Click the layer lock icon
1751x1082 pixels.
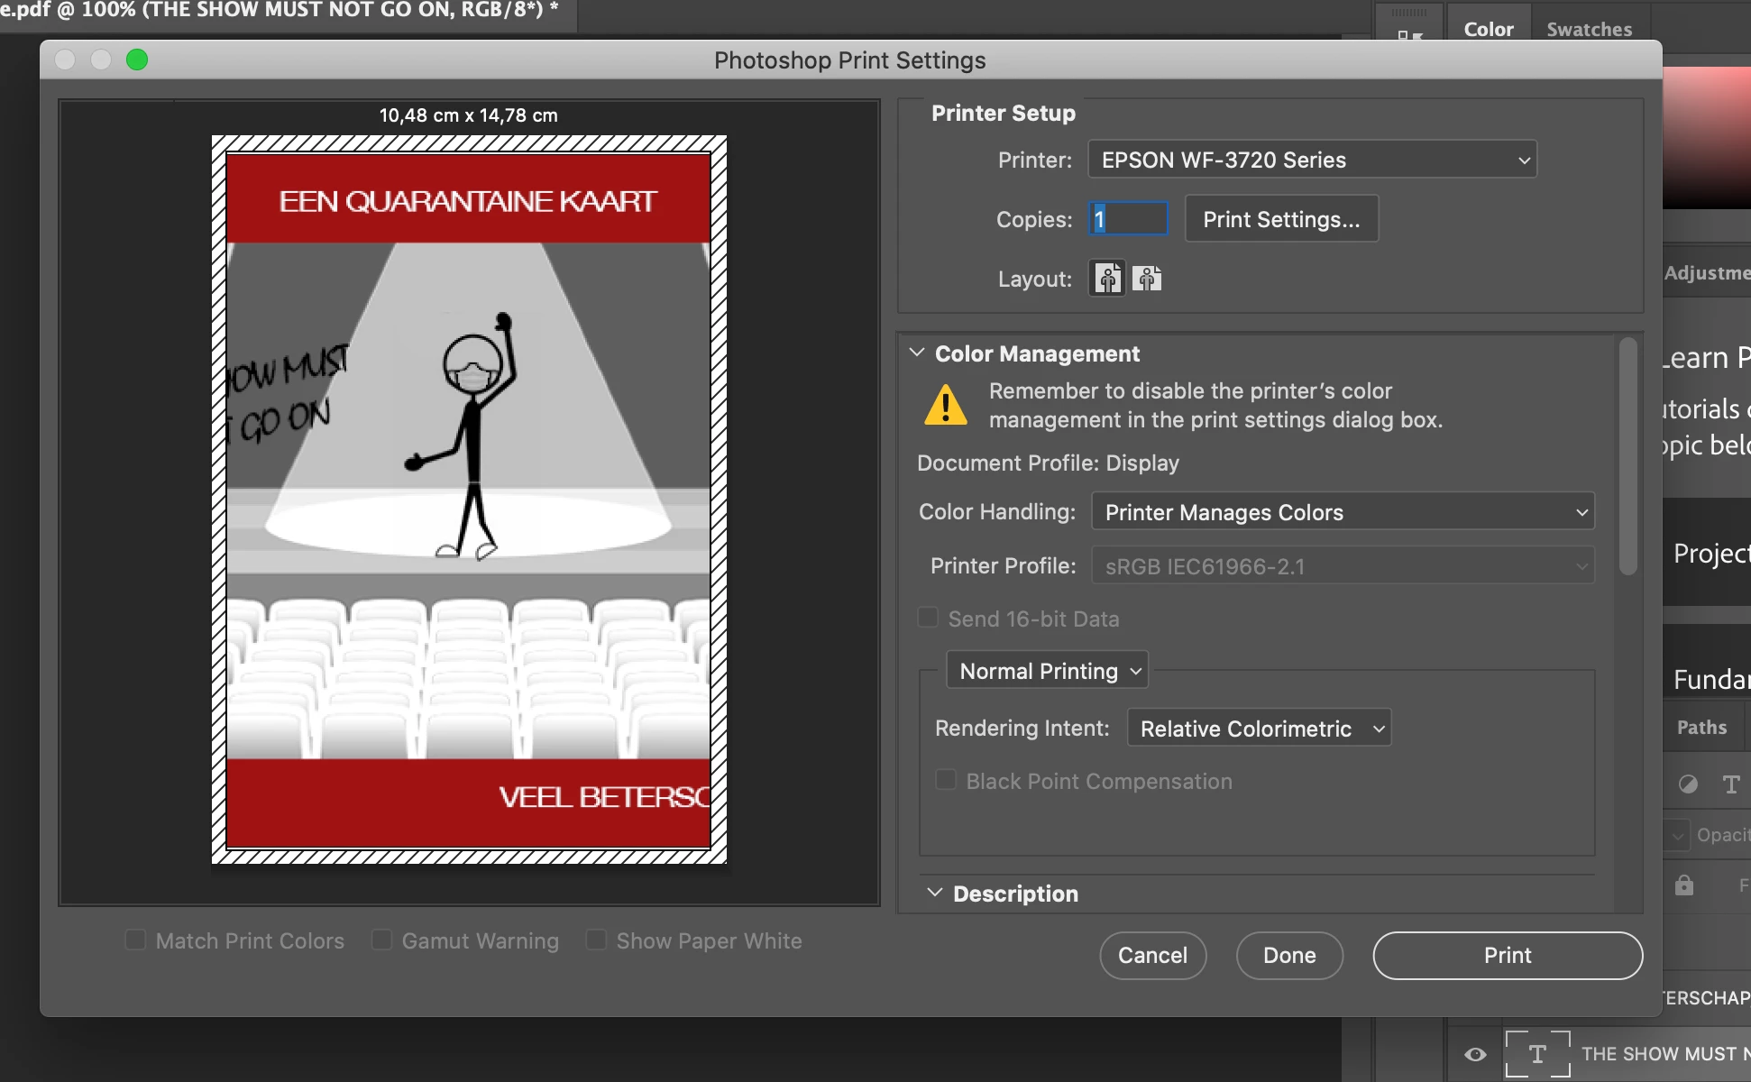pos(1683,885)
